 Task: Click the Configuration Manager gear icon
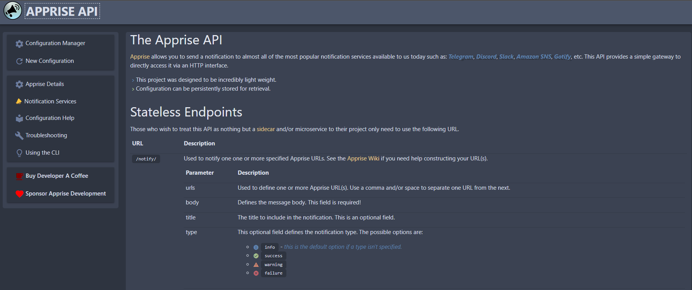(x=19, y=44)
